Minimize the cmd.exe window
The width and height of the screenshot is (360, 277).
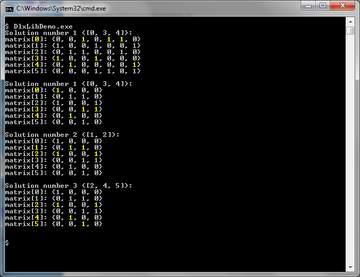(308, 5)
